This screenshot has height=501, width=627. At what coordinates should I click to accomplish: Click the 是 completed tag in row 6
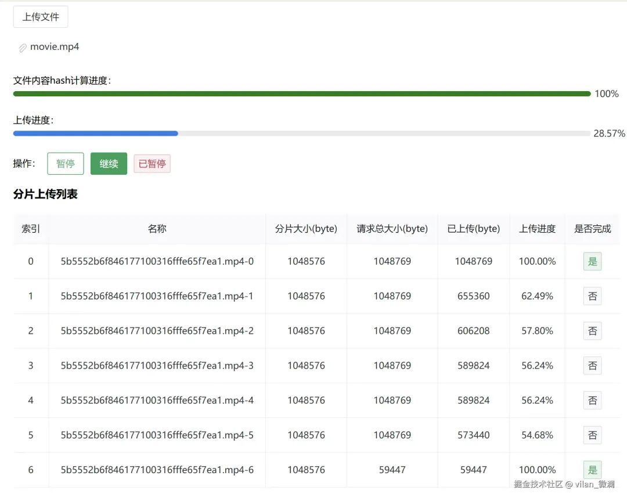[592, 470]
